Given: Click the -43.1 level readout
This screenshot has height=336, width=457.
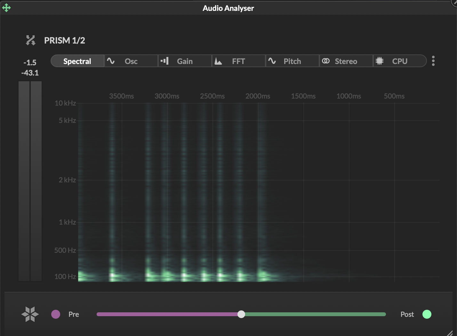Looking at the screenshot, I should [30, 73].
